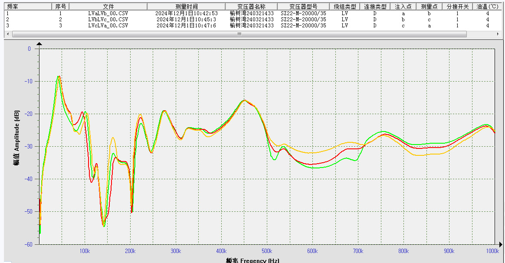
Task: Click the 测量时间 column header
Action: (186, 7)
